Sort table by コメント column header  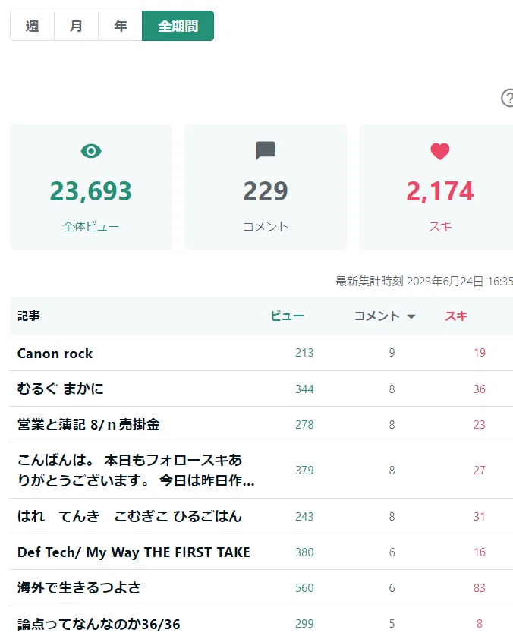coord(377,316)
